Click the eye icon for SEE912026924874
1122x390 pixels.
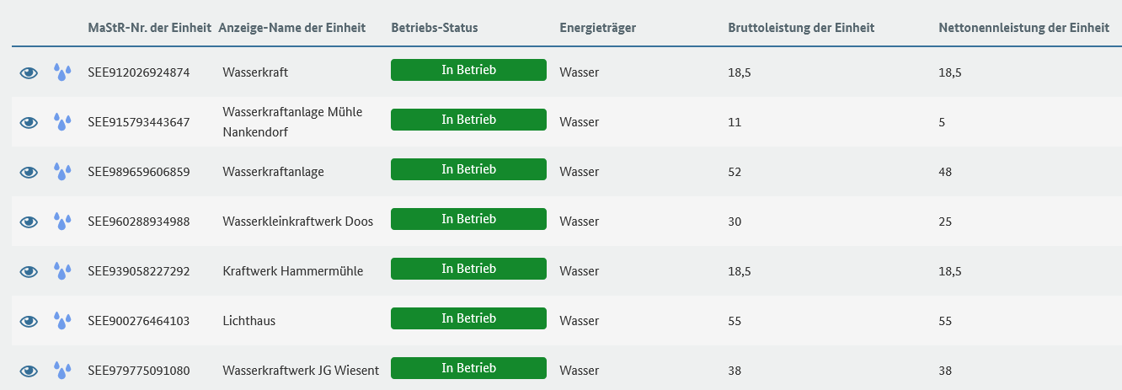[x=29, y=72]
